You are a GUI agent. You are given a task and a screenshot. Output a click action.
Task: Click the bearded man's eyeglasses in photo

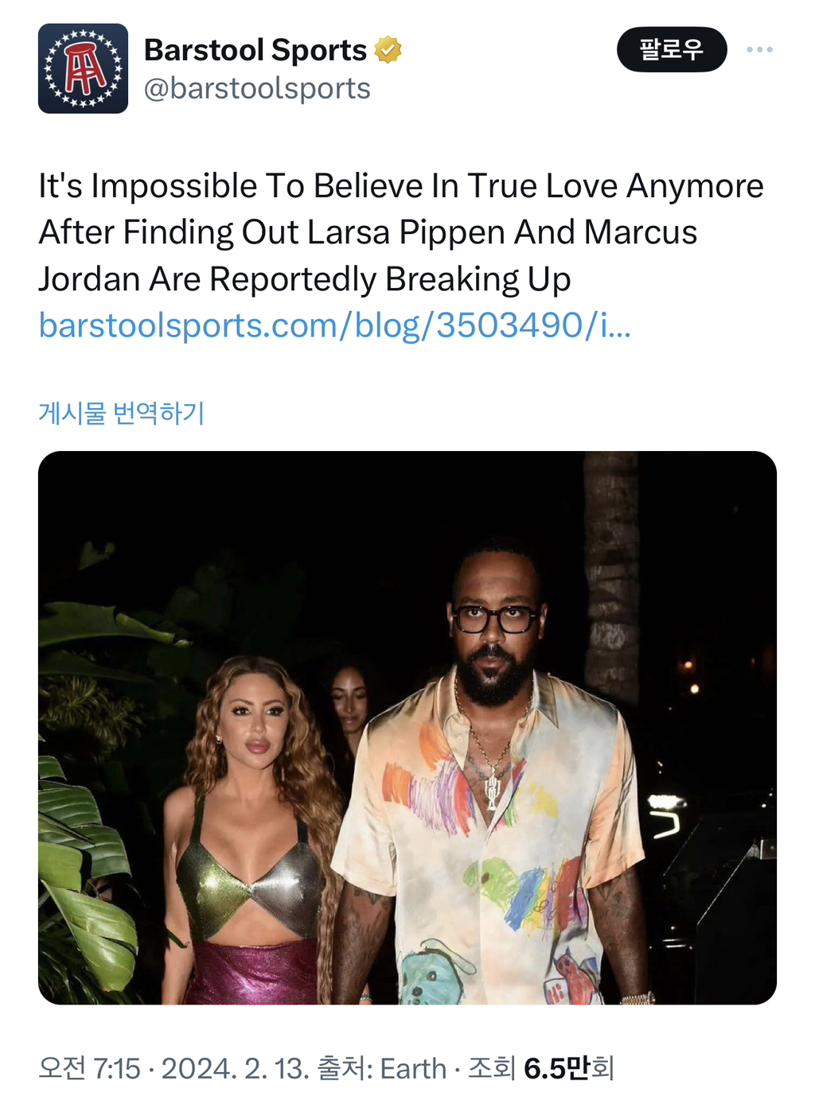pyautogui.click(x=494, y=619)
